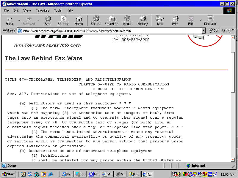Screen dimensions: 238x178
Task: Expand the Edit toolbar dropdown arrow
Action: (x=201, y=21)
